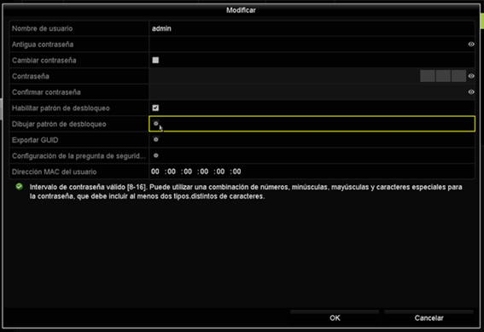Click the Confirmar contraseña input field
Image resolution: width=484 pixels, height=332 pixels.
308,92
